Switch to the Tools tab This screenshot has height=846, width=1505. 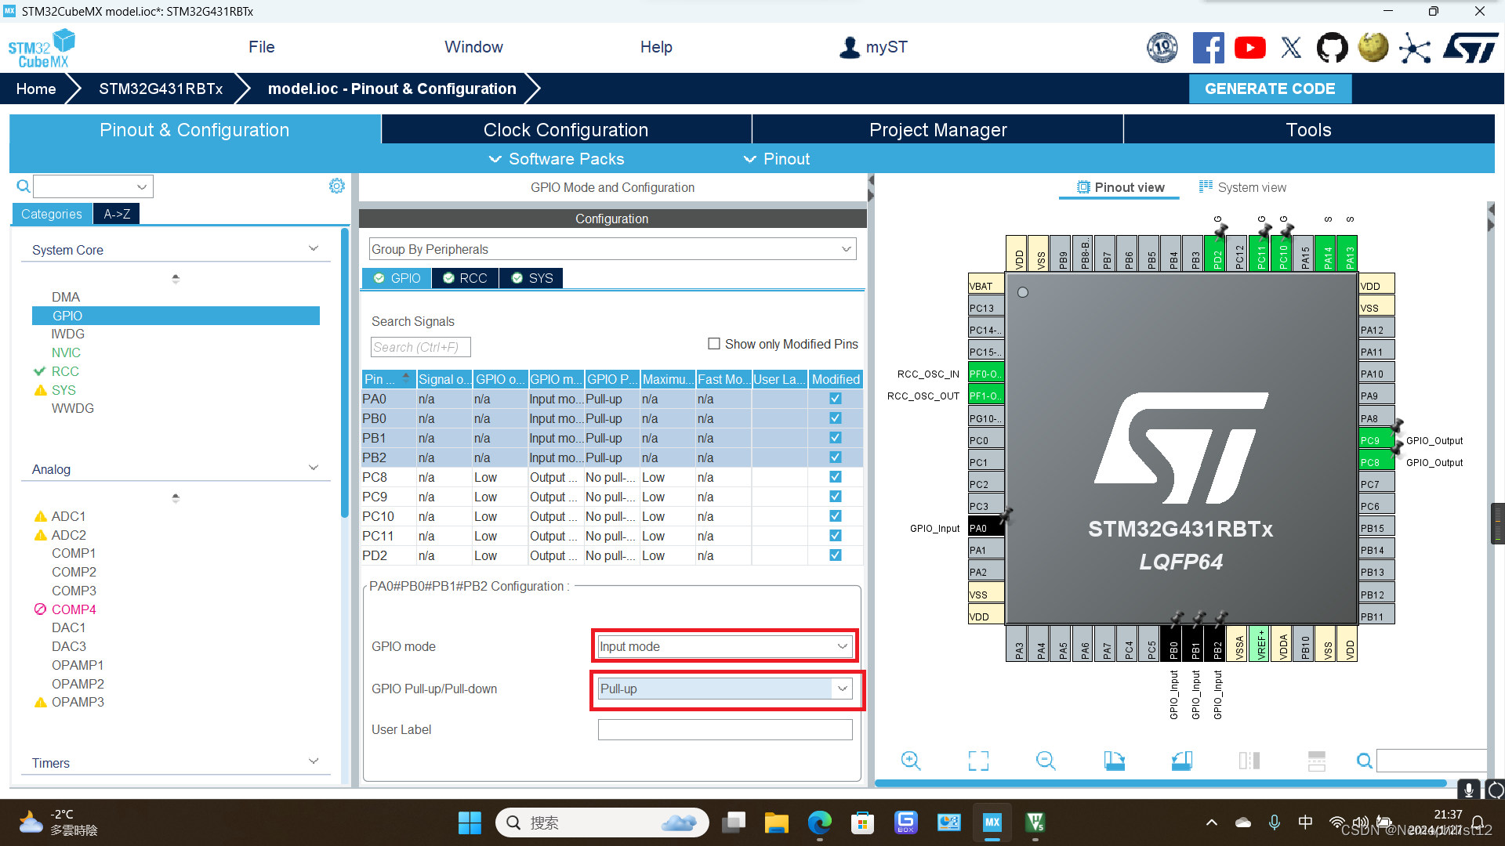coord(1309,130)
